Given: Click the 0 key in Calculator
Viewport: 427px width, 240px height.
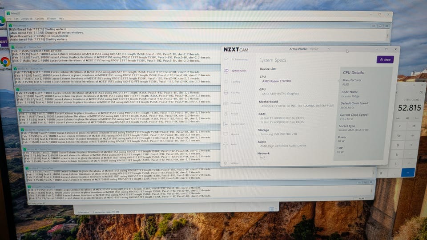Looking at the screenshot, I should point(381,173).
